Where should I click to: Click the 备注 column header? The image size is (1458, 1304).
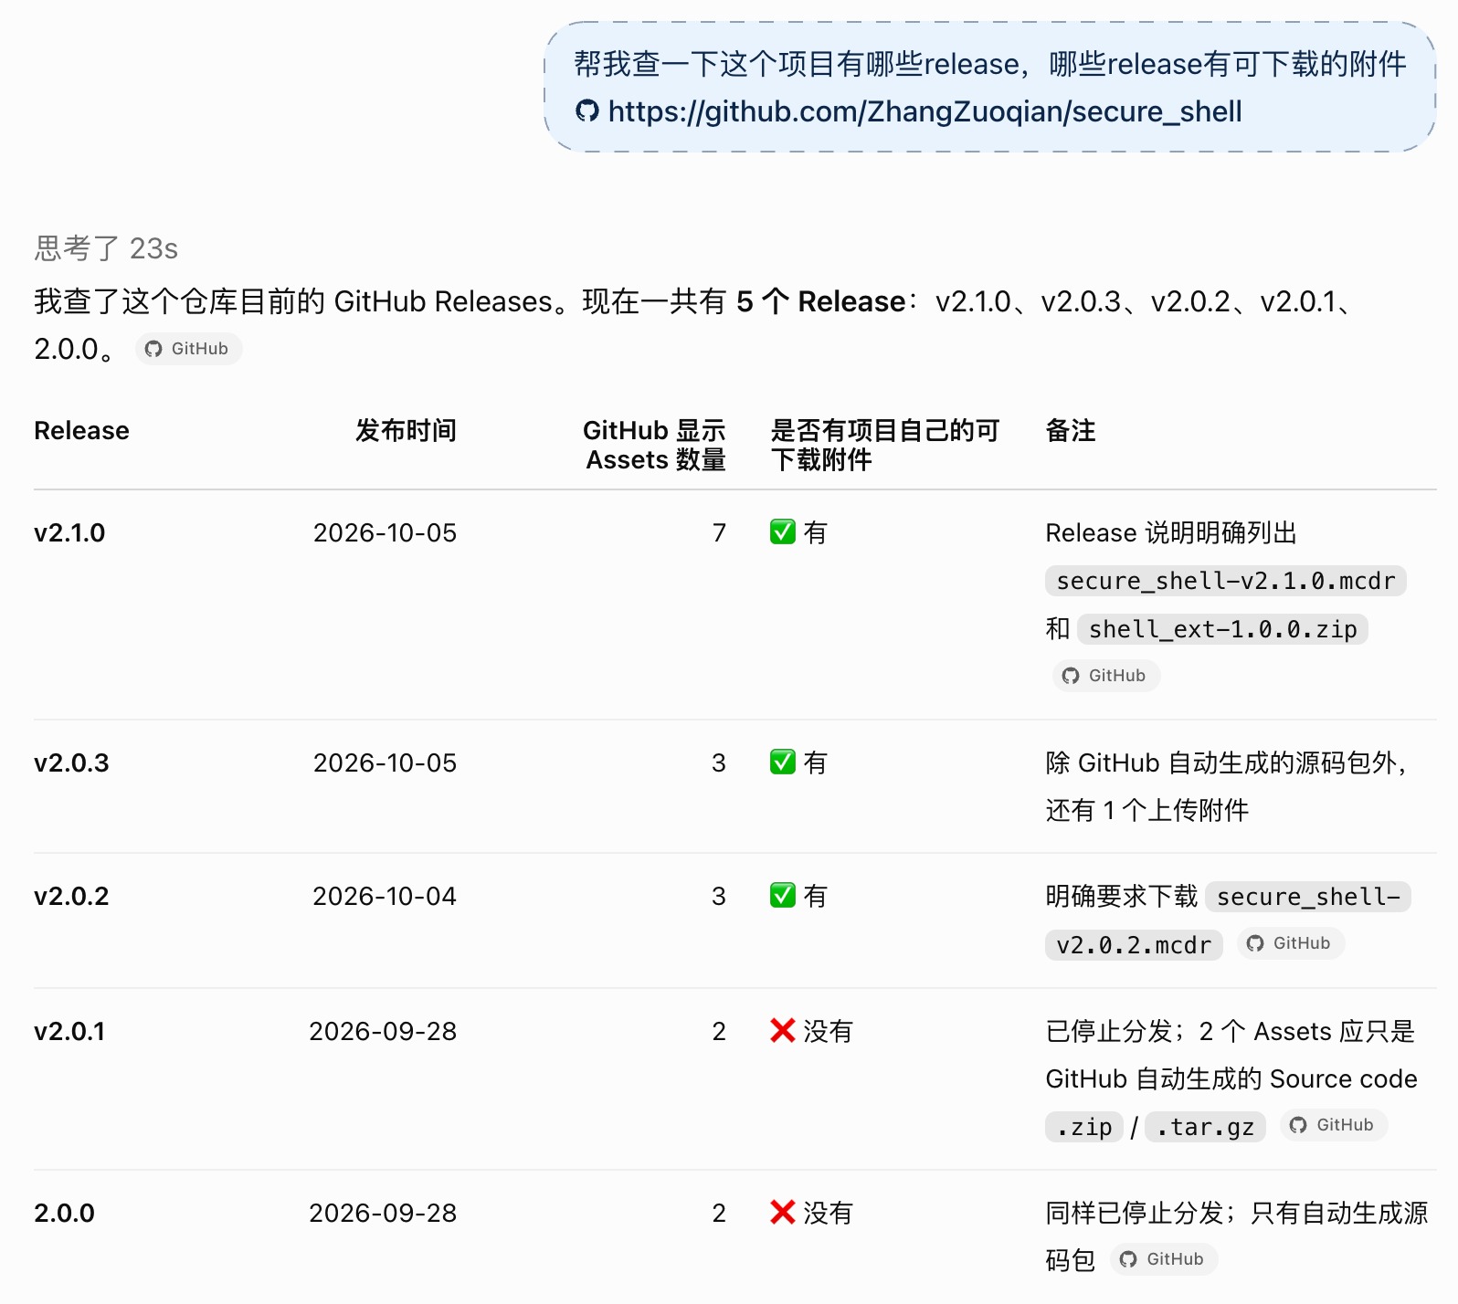pos(1070,430)
